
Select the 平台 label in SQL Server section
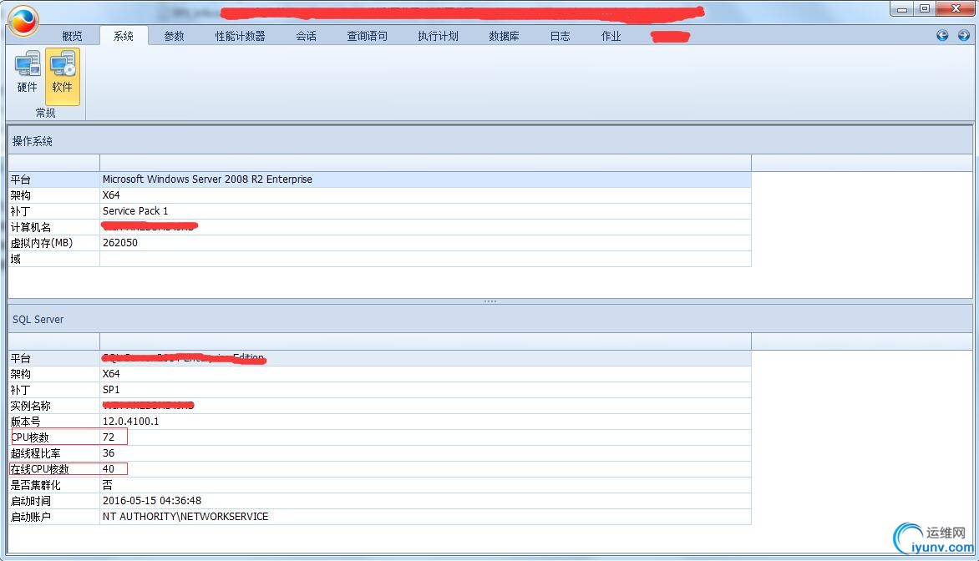point(21,358)
